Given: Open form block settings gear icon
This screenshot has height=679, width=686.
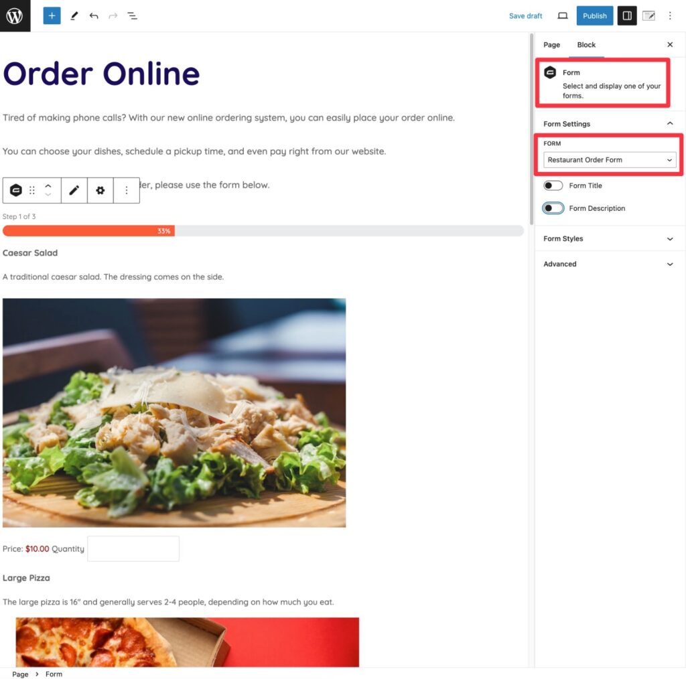Looking at the screenshot, I should point(100,190).
